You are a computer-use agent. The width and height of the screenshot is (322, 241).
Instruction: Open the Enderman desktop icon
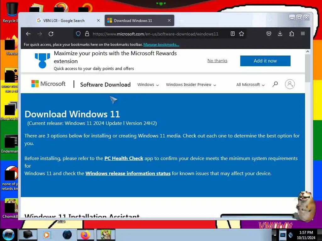click(10, 144)
